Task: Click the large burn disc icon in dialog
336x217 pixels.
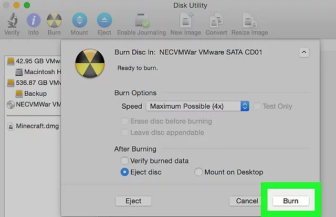Action: click(90, 63)
